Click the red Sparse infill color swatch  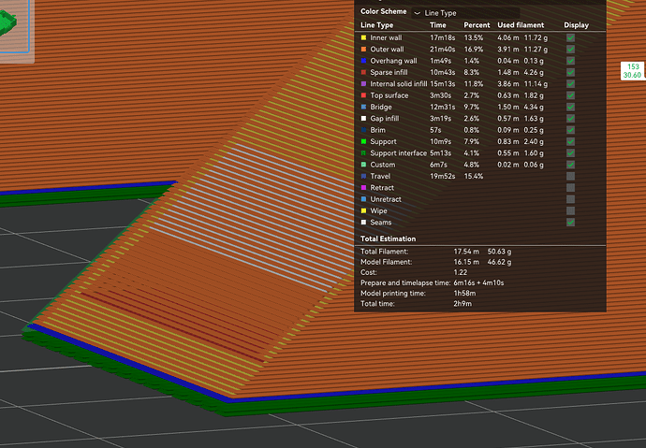363,72
